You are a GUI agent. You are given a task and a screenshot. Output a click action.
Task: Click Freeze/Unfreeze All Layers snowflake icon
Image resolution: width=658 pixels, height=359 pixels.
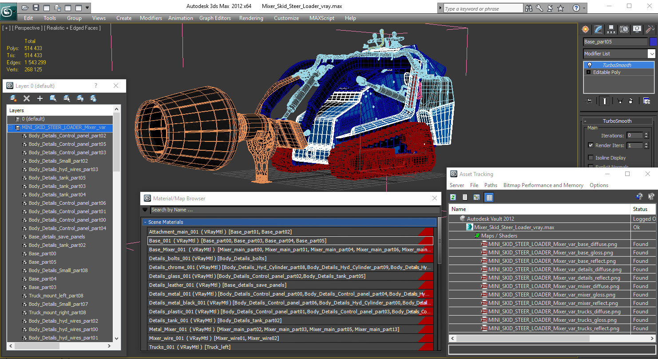point(93,98)
